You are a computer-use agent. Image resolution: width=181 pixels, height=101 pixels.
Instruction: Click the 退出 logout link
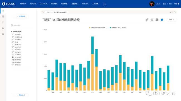click(x=164, y=4)
